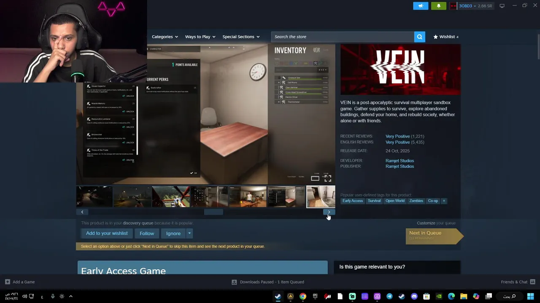Viewport: 540px width, 303px height.
Task: Click the downloads tray icon
Action: [x=234, y=282]
